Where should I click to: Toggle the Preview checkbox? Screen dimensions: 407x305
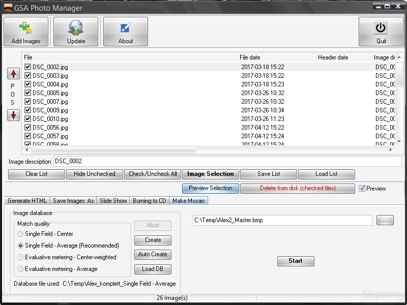pos(362,189)
